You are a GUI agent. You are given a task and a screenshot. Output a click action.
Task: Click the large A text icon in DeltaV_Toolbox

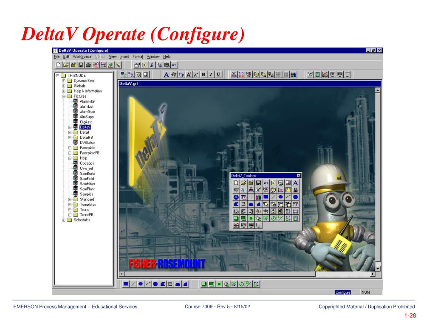point(296,183)
